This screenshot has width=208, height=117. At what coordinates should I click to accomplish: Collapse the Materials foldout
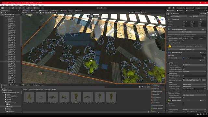click(x=167, y=55)
